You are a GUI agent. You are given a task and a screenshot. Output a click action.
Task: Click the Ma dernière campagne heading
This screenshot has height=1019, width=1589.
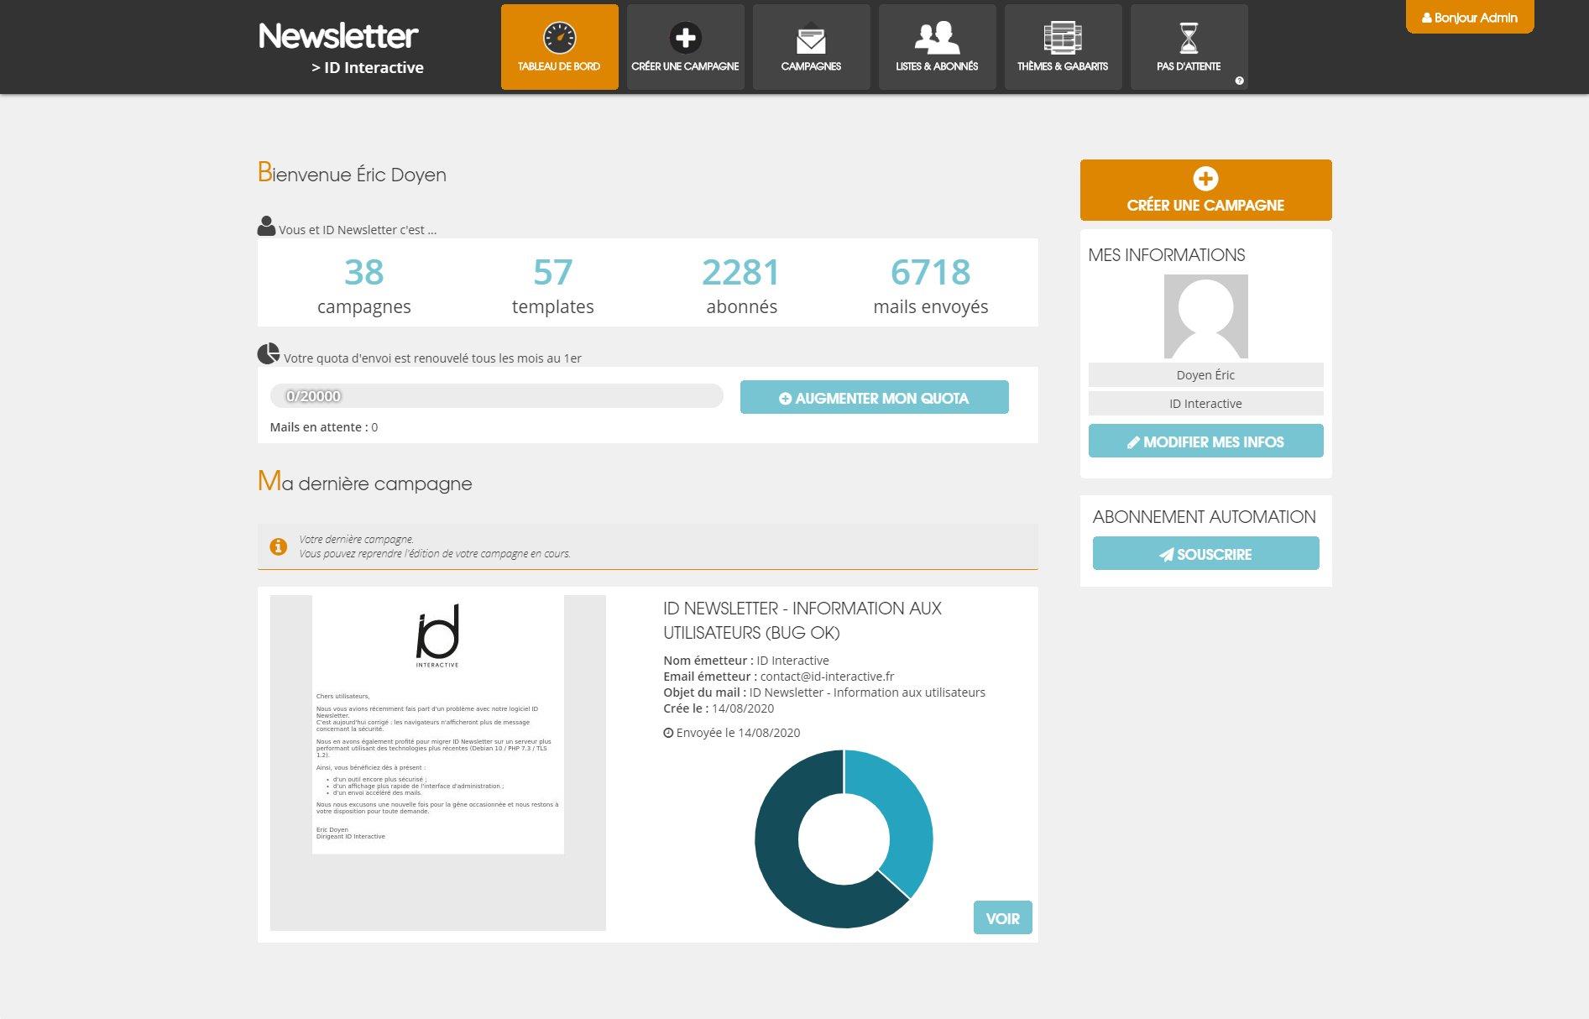[x=364, y=482]
